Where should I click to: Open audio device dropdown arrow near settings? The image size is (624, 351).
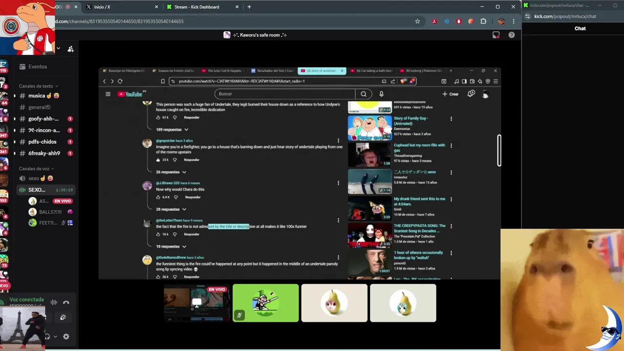pos(55,336)
